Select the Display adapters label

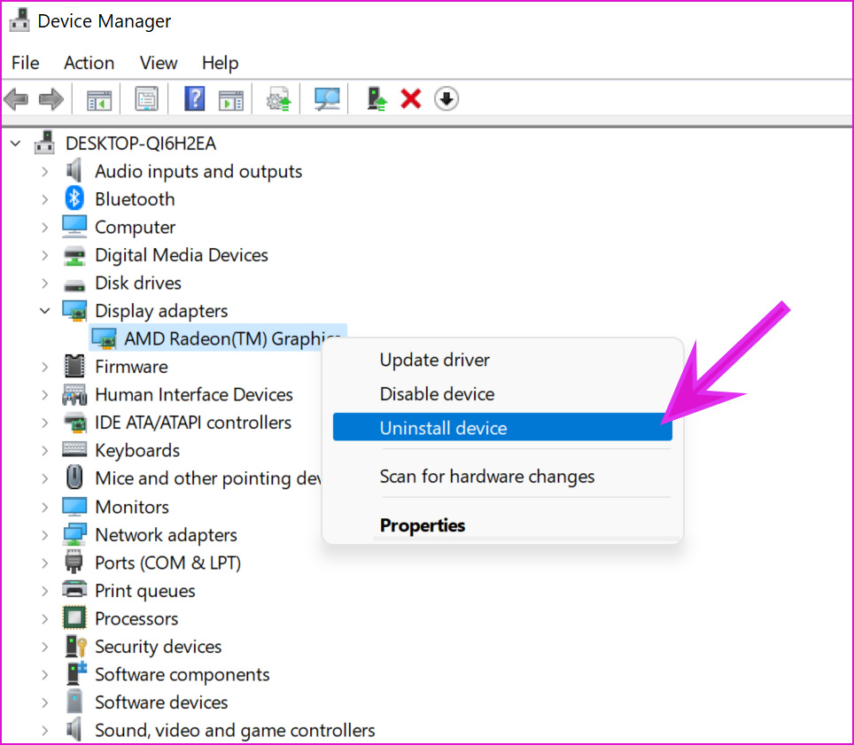161,311
